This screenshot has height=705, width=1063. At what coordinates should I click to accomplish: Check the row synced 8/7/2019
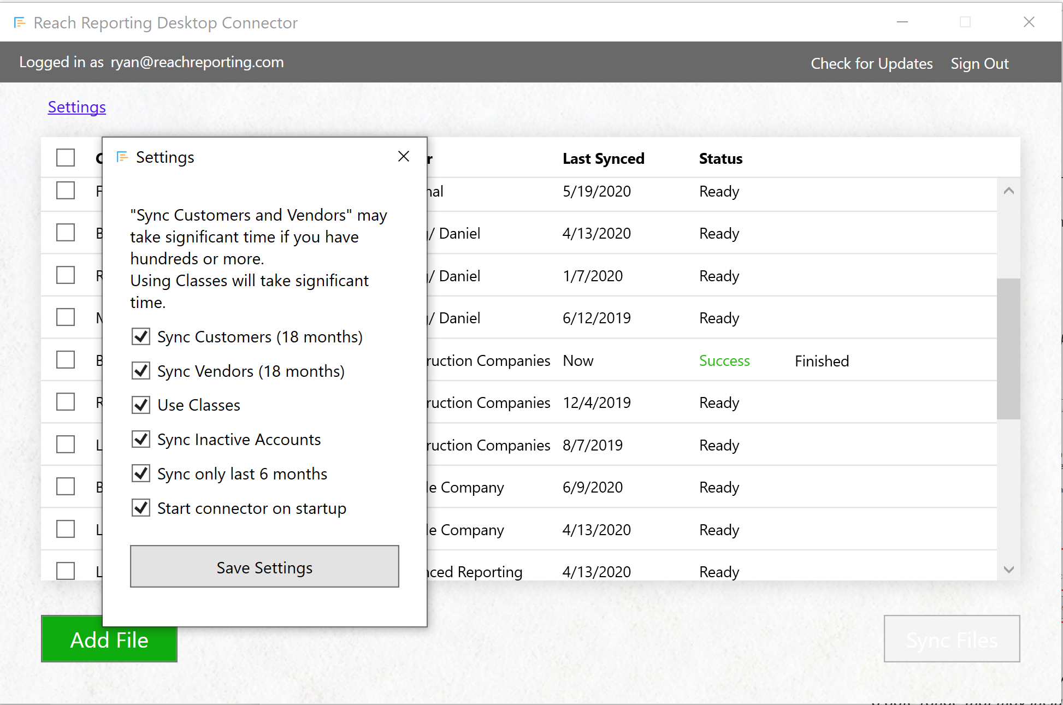66,445
